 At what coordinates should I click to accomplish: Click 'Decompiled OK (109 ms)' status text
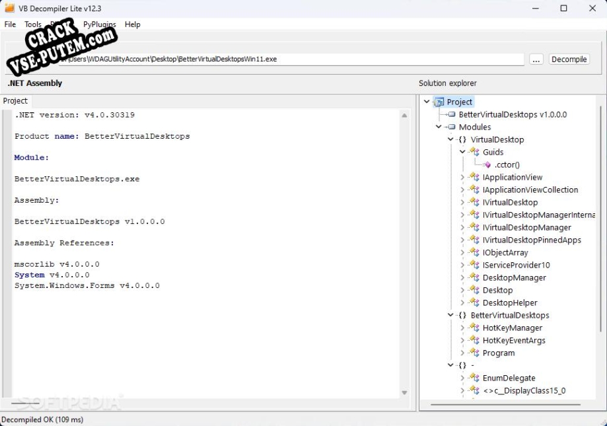point(42,420)
